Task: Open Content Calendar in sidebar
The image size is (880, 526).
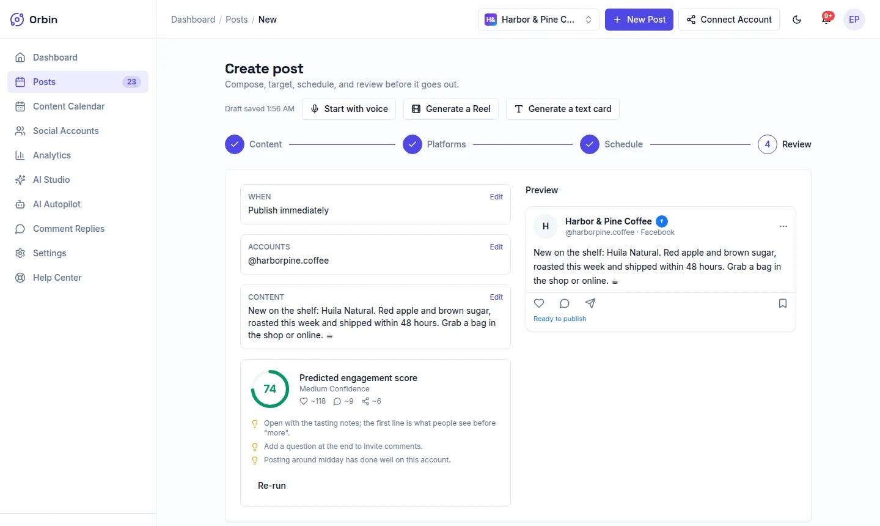Action: [x=78, y=106]
